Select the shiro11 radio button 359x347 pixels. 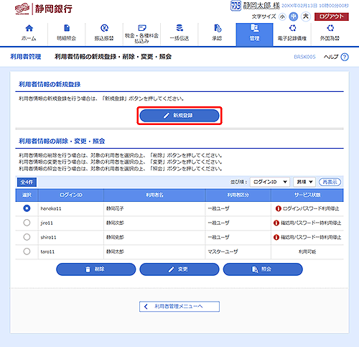coord(27,237)
